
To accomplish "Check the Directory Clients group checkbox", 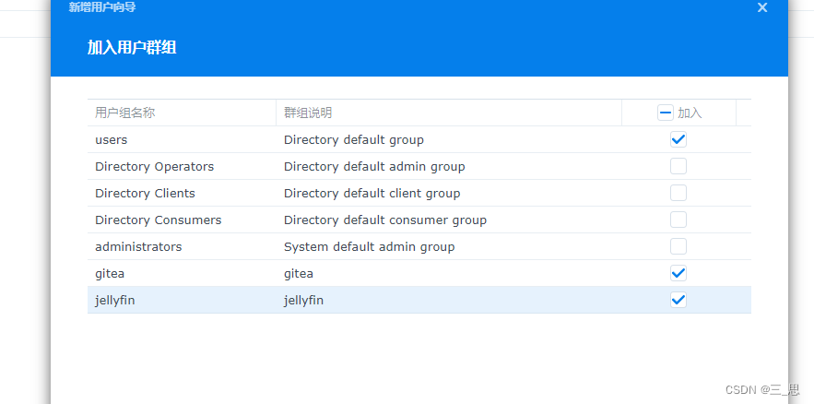I will click(678, 194).
